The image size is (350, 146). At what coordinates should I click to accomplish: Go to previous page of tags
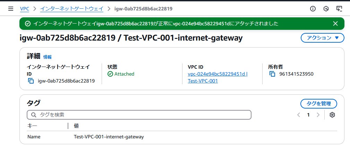(x=298, y=115)
